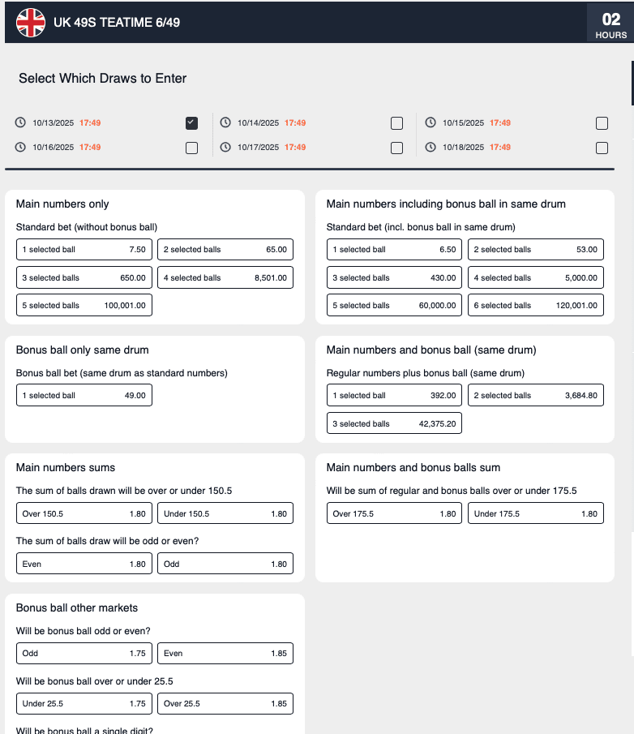Select the 10/16/2025 draw checkbox
Viewport: 634px width, 734px height.
[x=191, y=148]
